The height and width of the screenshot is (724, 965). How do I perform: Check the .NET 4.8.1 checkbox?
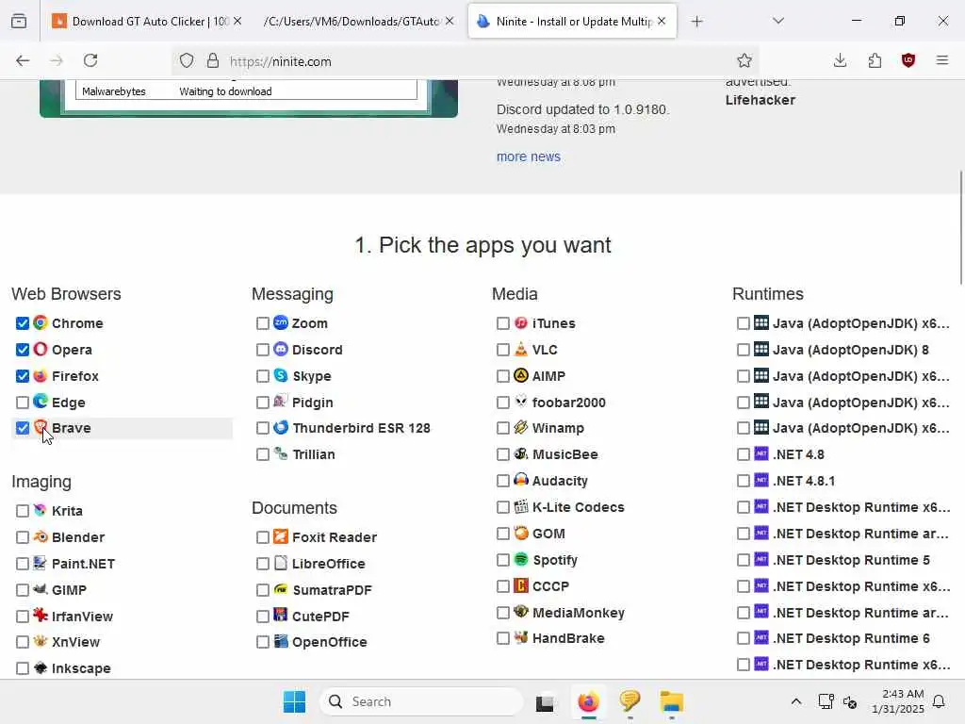[744, 480]
